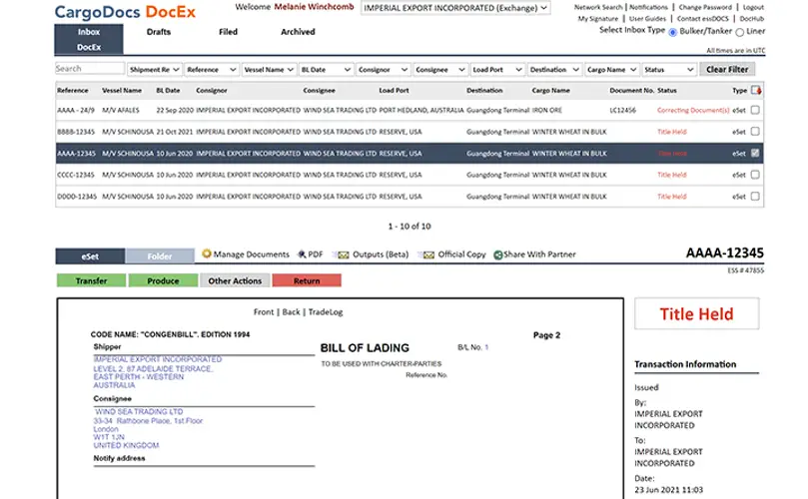
Task: Click the 'PORT HEDLAND, AUSTRALIA' load port cell
Action: point(421,110)
